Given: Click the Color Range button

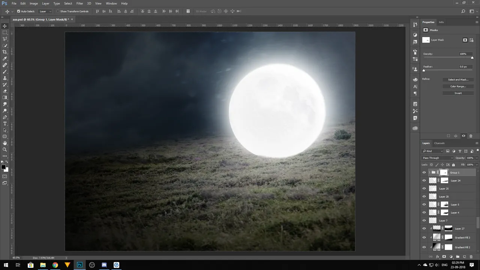Looking at the screenshot, I should (458, 86).
